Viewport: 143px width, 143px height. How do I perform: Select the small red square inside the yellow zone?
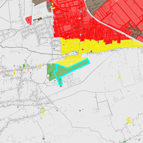coord(83,49)
